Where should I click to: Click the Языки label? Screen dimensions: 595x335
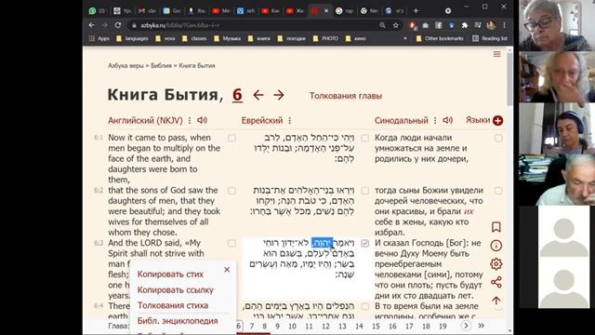tap(478, 120)
